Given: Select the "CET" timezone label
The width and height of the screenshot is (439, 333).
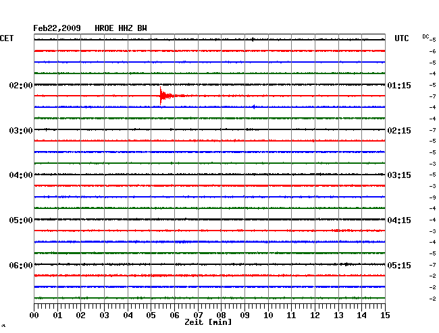Looking at the screenshot, I should [x=7, y=38].
